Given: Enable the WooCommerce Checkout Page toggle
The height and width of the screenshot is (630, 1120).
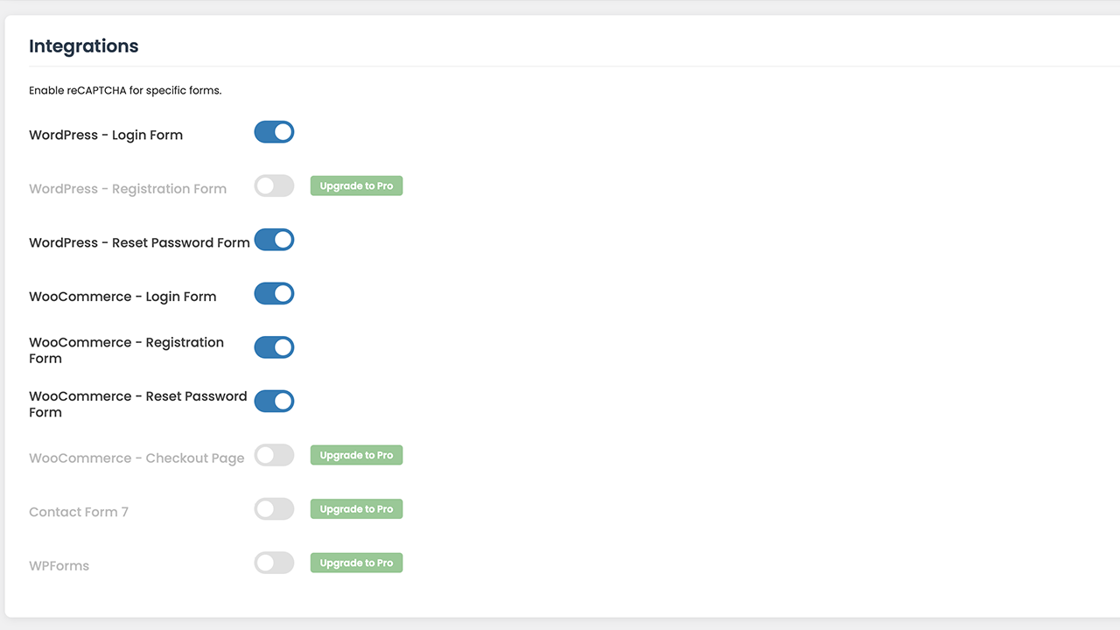Looking at the screenshot, I should pyautogui.click(x=274, y=455).
